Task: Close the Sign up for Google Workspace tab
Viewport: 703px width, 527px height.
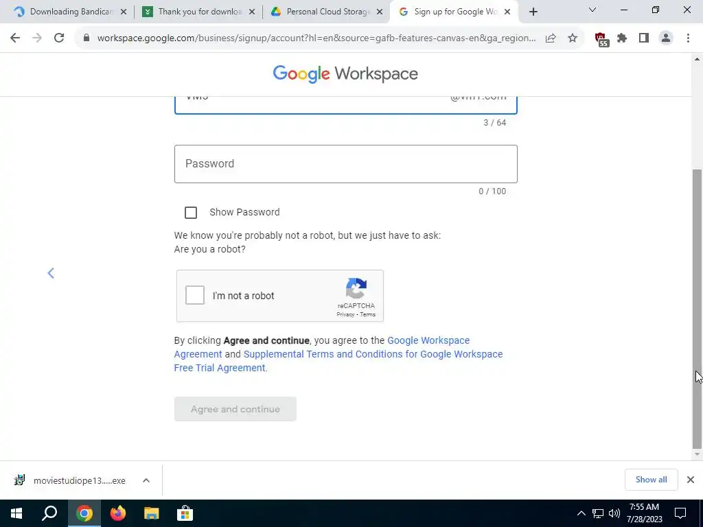Action: point(507,12)
